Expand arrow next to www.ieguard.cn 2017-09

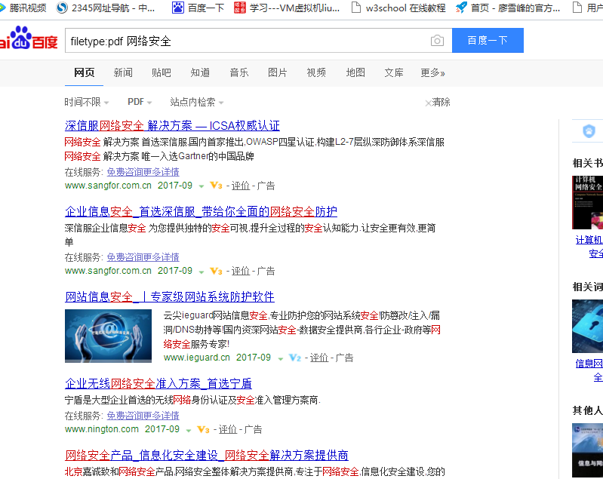[280, 358]
